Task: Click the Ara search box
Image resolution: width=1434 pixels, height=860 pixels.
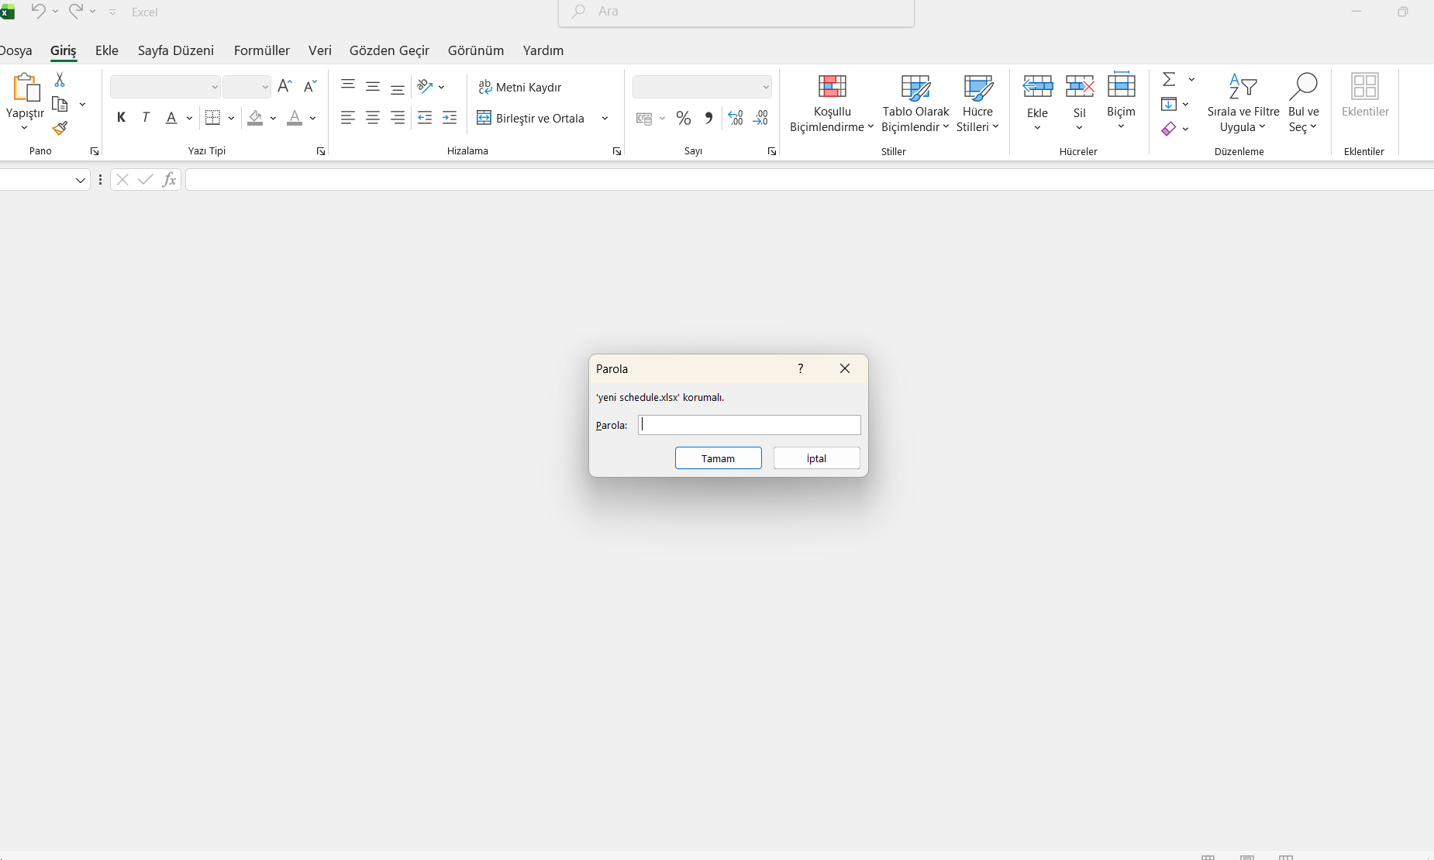Action: pos(736,12)
